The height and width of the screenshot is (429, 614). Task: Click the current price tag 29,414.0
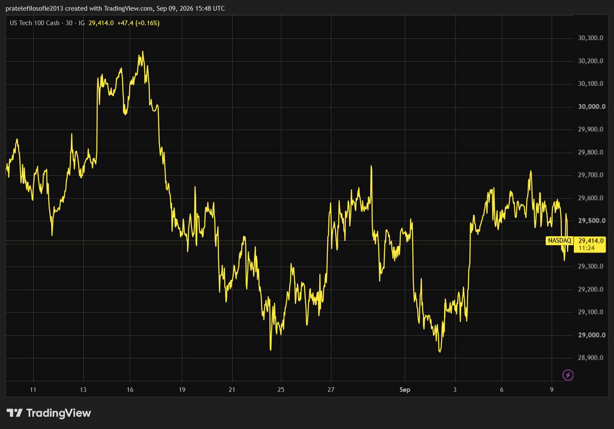click(590, 244)
